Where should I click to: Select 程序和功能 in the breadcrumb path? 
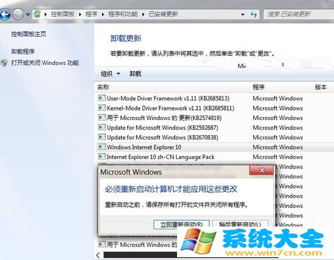[x=123, y=14]
